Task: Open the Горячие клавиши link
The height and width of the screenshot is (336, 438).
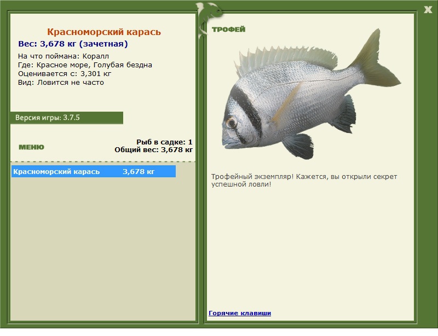Action: [x=240, y=313]
